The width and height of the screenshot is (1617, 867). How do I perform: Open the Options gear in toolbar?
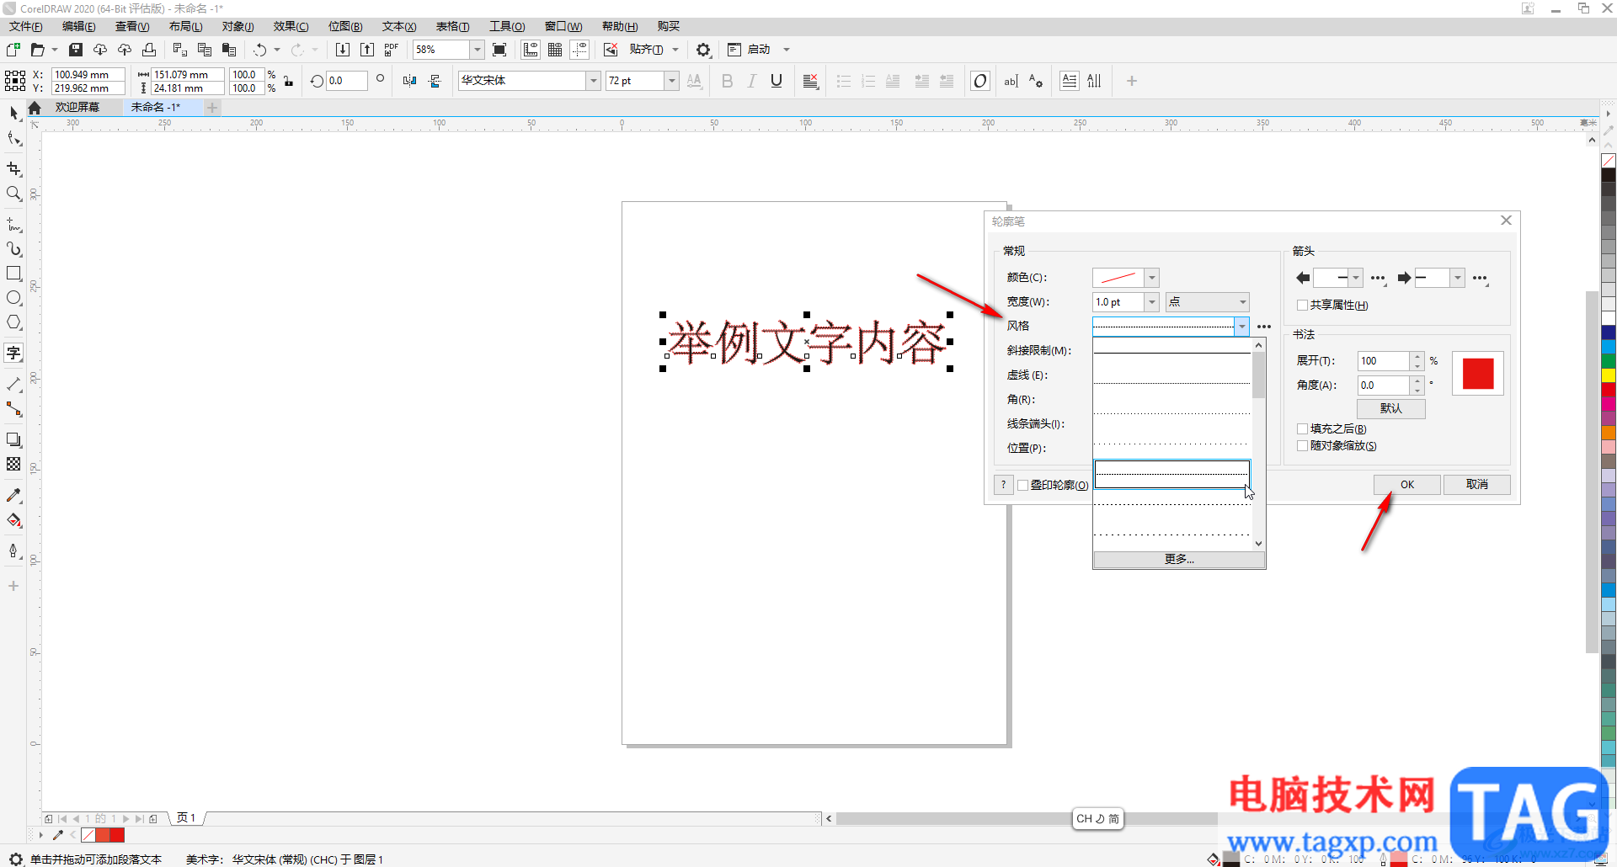coord(703,50)
